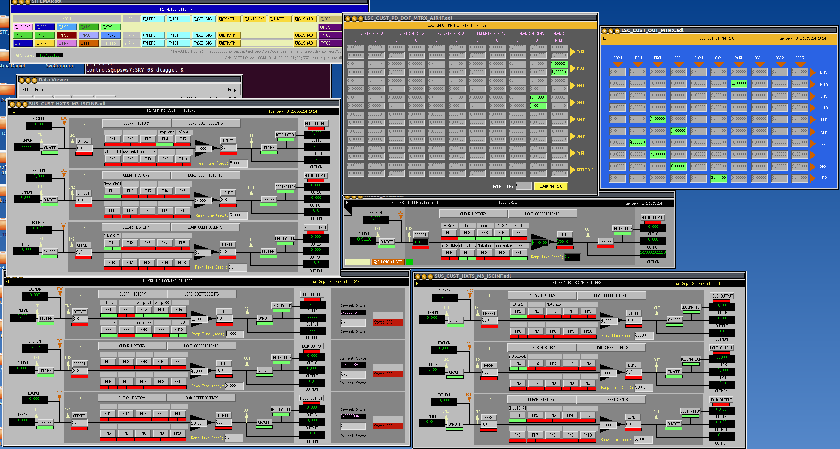This screenshot has width=840, height=449.
Task: Click the yellow DARM arrow in LSC Input Matrix
Action: pyautogui.click(x=572, y=52)
